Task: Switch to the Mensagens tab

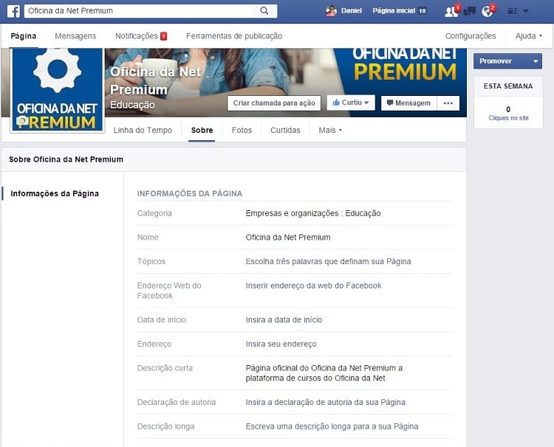Action: coord(75,36)
